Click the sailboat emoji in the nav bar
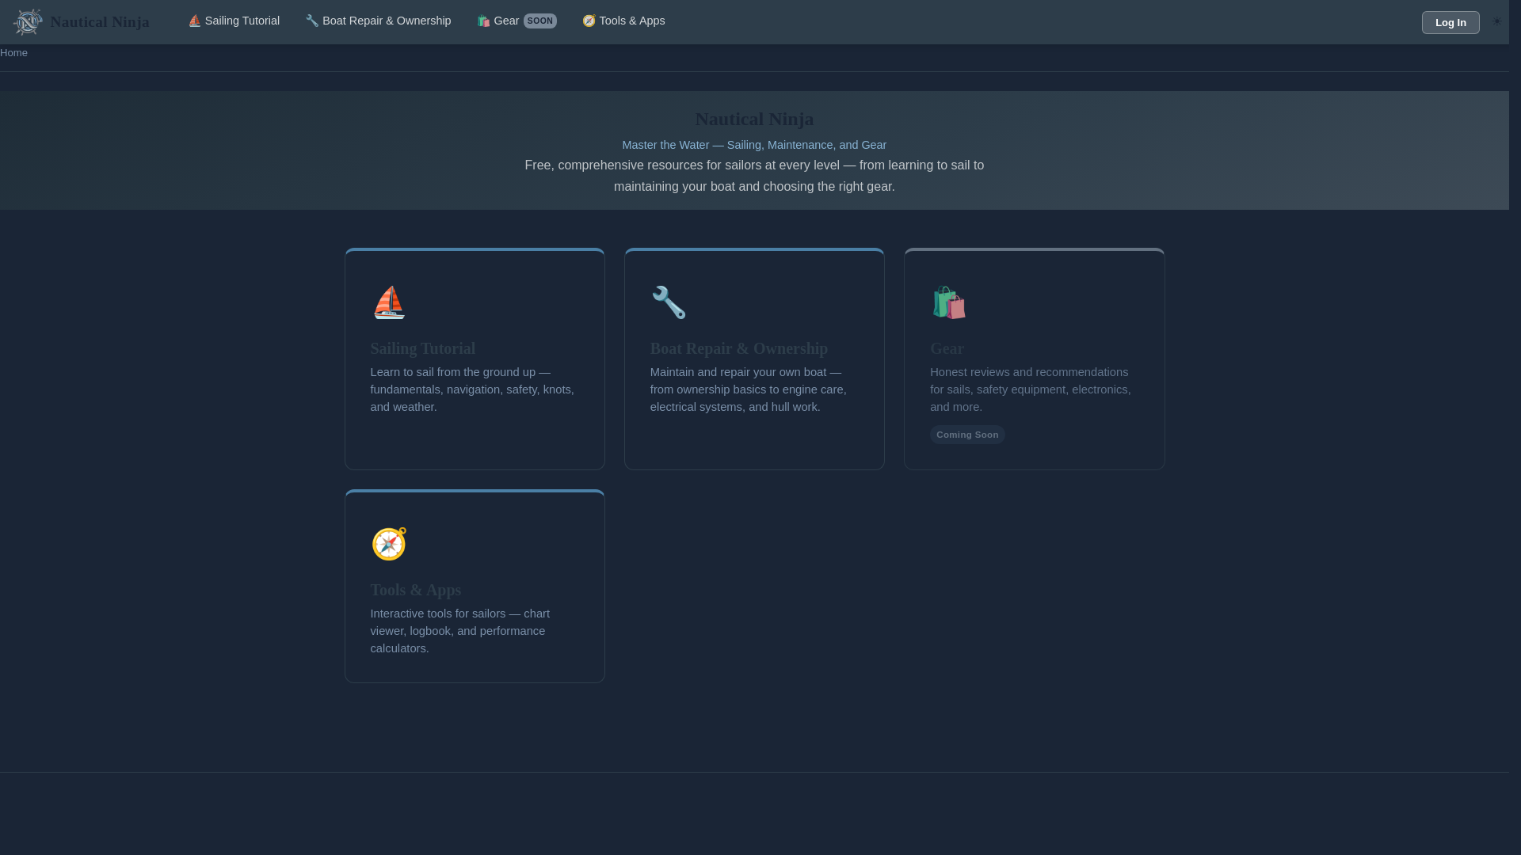1521x855 pixels. [x=194, y=21]
